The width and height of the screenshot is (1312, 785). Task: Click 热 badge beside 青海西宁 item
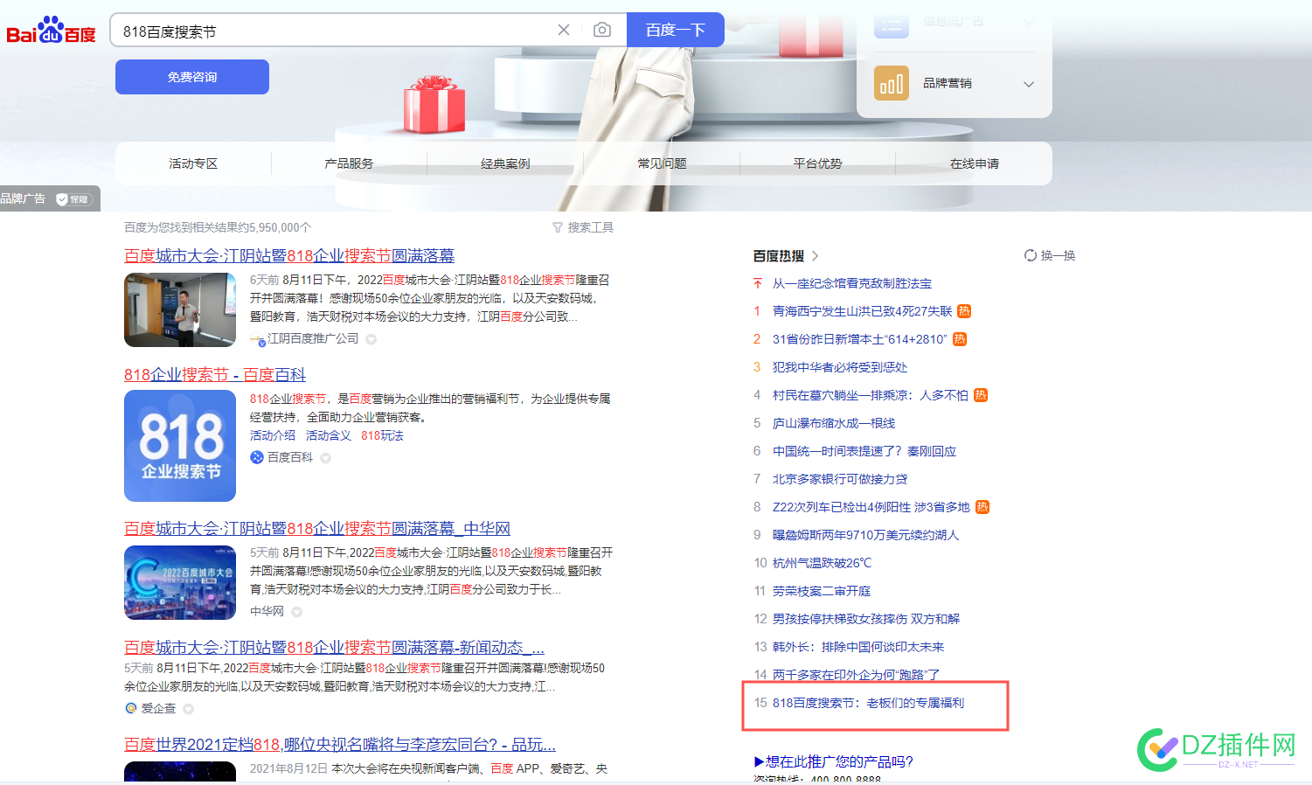pyautogui.click(x=964, y=311)
